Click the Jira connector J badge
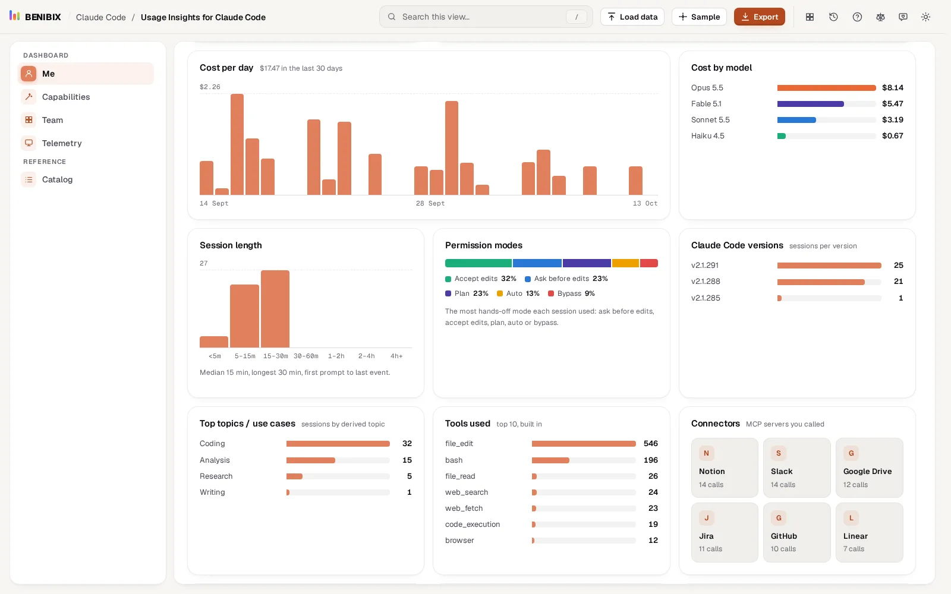This screenshot has width=951, height=594. tap(706, 518)
